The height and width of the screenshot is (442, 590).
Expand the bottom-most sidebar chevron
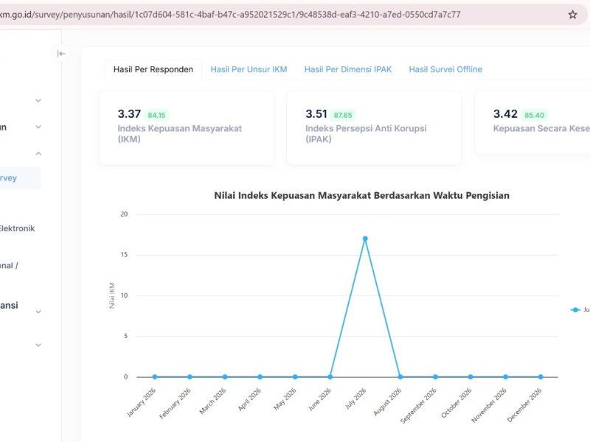tap(38, 345)
